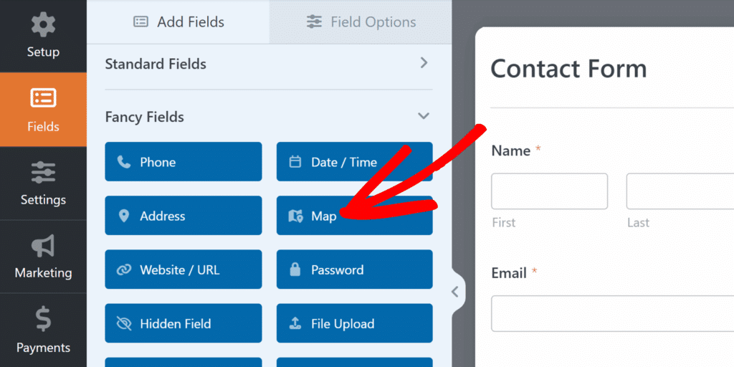Image resolution: width=734 pixels, height=367 pixels.
Task: Add the Website / URL field
Action: click(183, 270)
